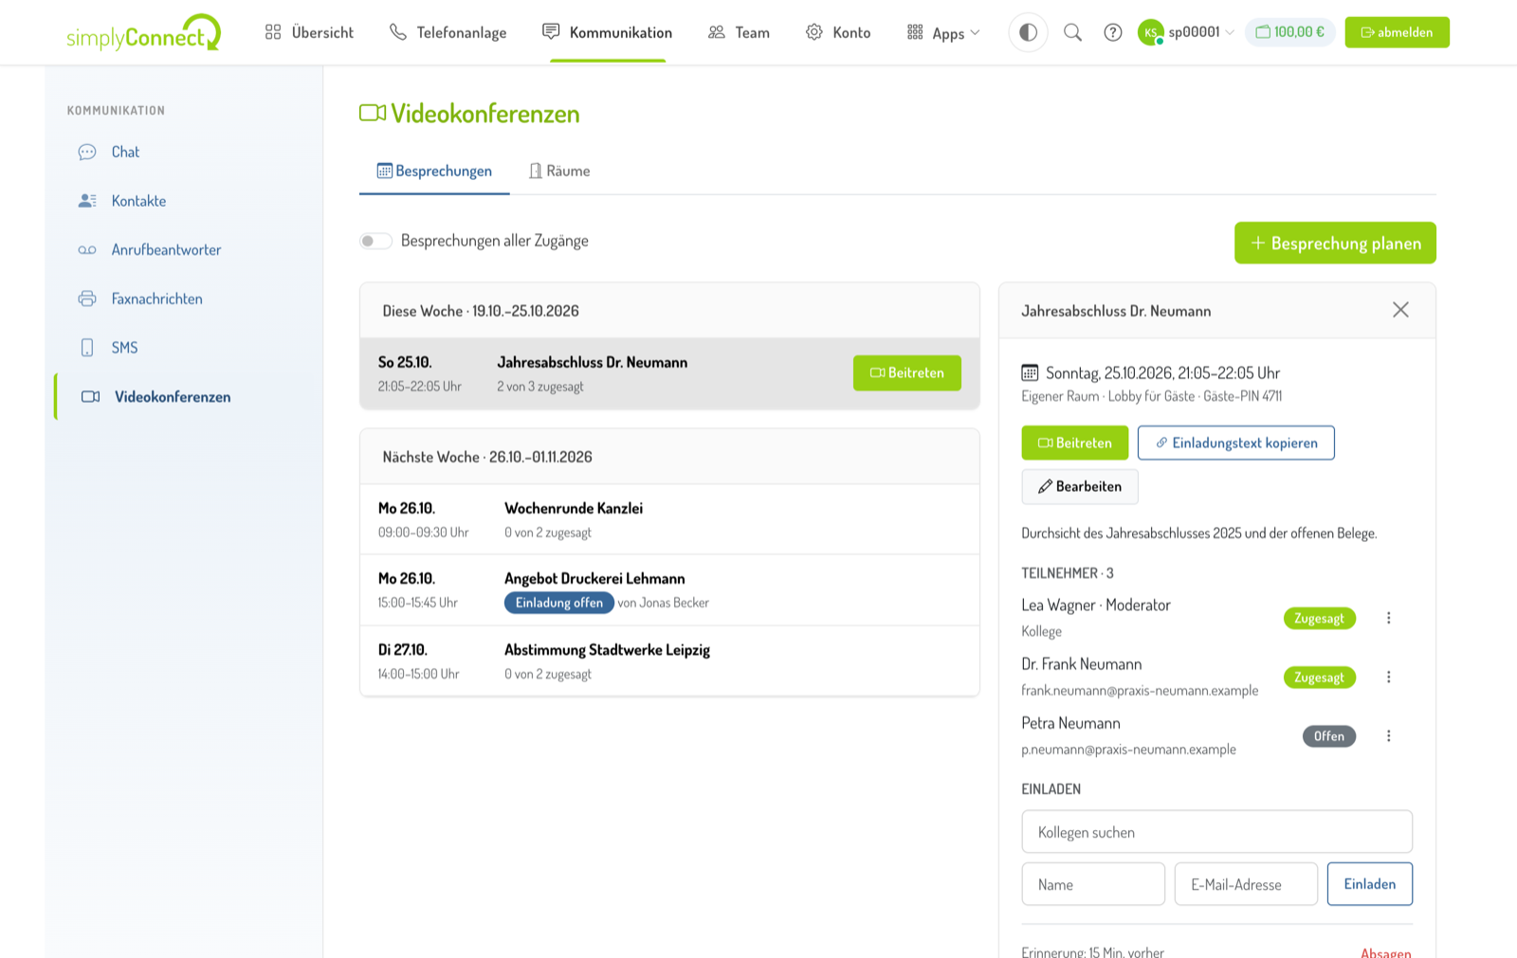
Task: Open the Übersicht menu
Action: click(x=309, y=32)
